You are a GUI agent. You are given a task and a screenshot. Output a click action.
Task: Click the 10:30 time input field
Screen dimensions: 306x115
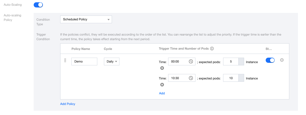178,78
